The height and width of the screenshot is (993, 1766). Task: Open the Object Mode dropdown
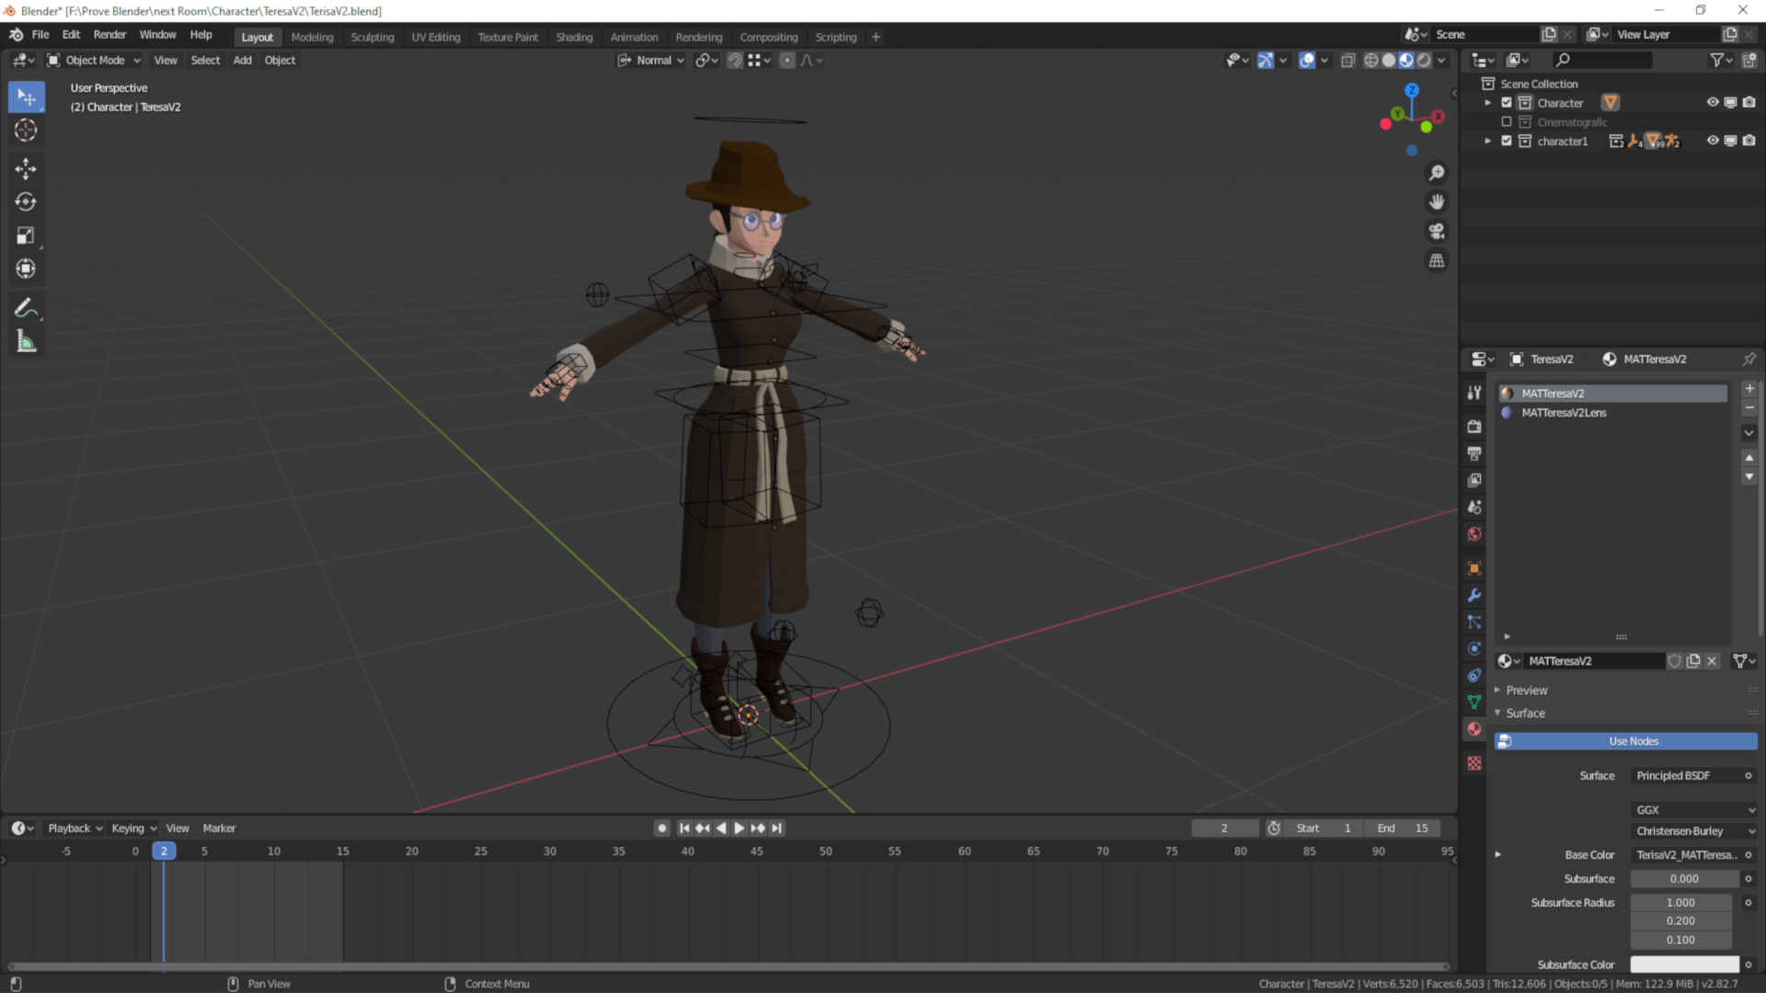point(94,61)
